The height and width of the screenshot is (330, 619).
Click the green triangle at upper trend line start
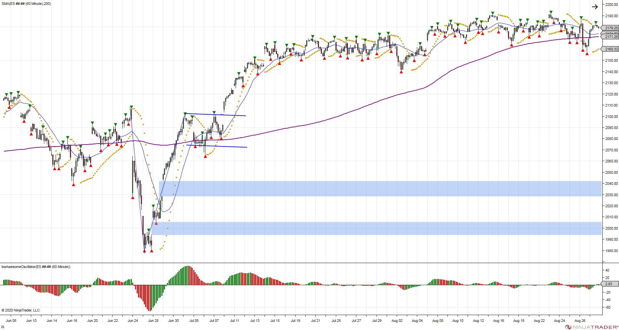[185, 114]
